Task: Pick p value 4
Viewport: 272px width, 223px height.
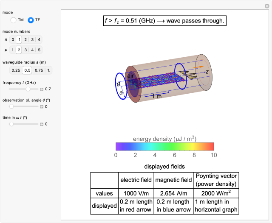Action: point(32,50)
